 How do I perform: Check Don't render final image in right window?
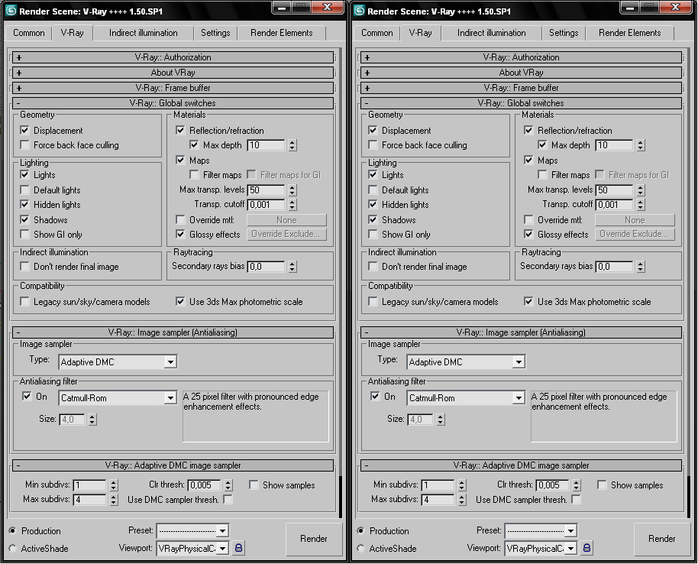pos(373,267)
